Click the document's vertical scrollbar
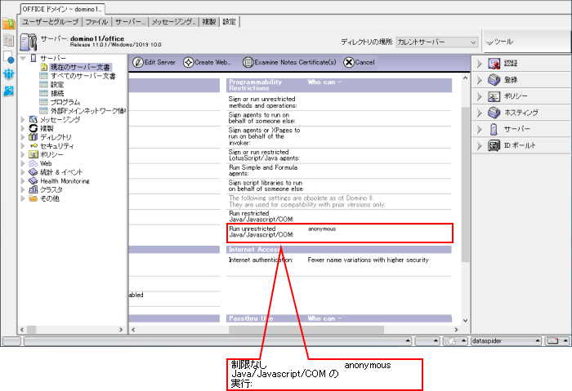 point(466,204)
